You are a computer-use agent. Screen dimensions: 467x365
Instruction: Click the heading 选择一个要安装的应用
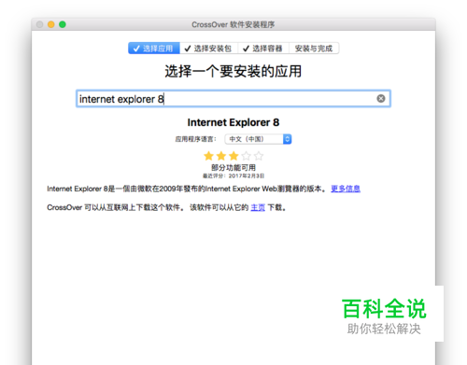(x=233, y=71)
